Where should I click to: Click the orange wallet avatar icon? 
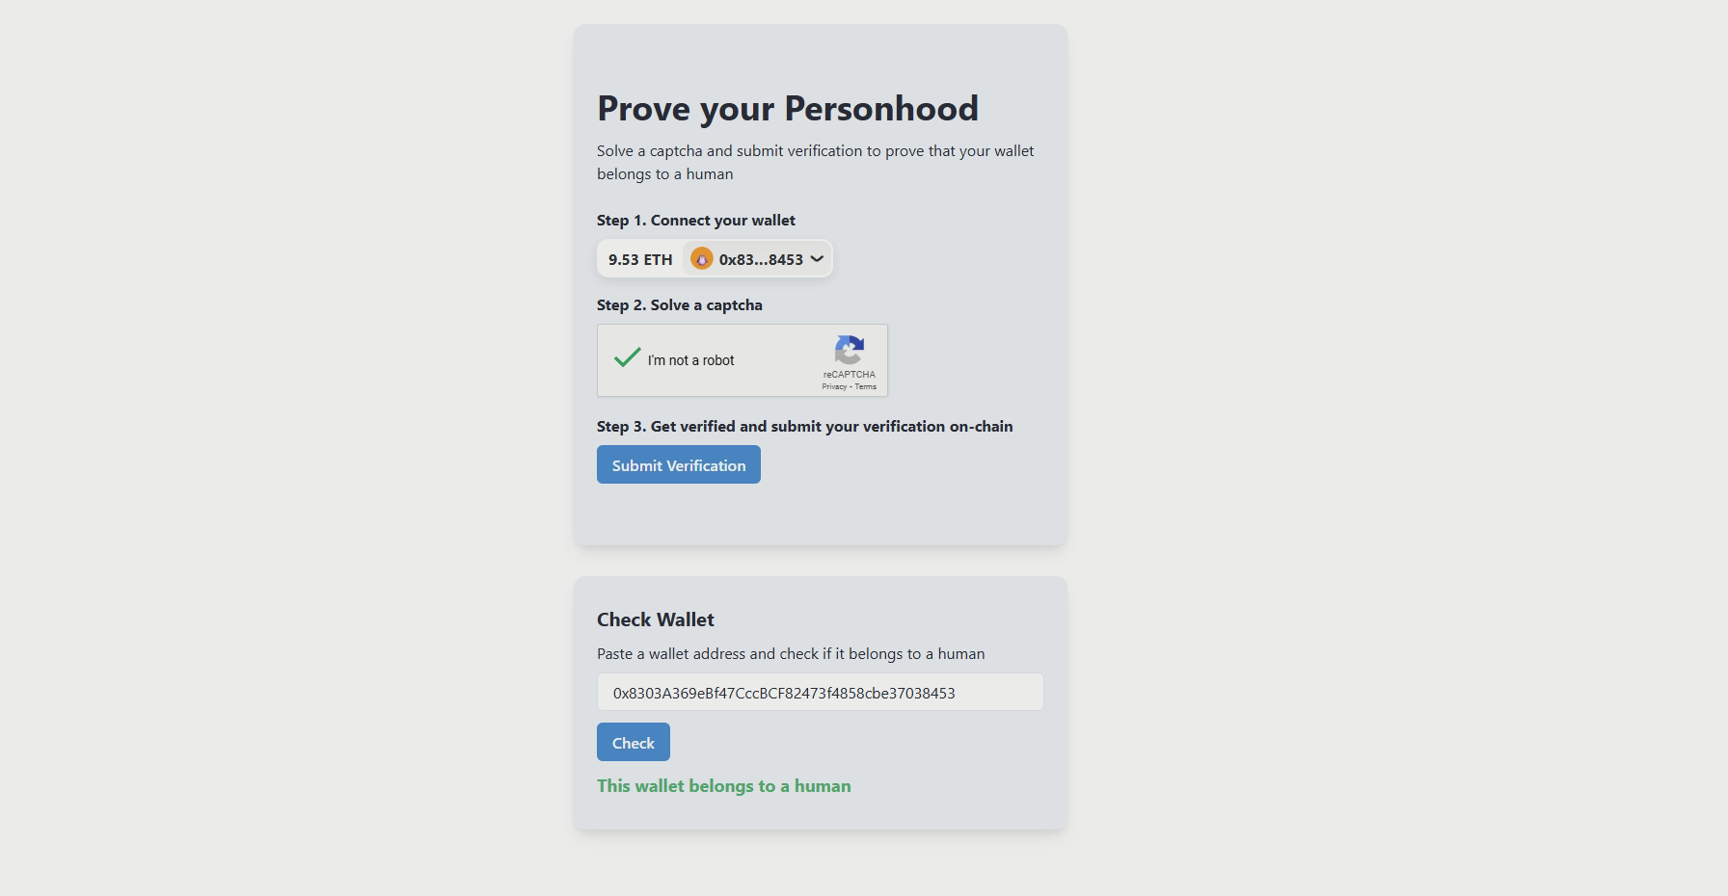point(701,259)
